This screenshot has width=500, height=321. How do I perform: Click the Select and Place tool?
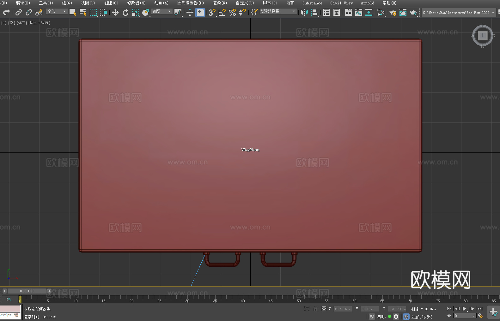click(x=146, y=12)
